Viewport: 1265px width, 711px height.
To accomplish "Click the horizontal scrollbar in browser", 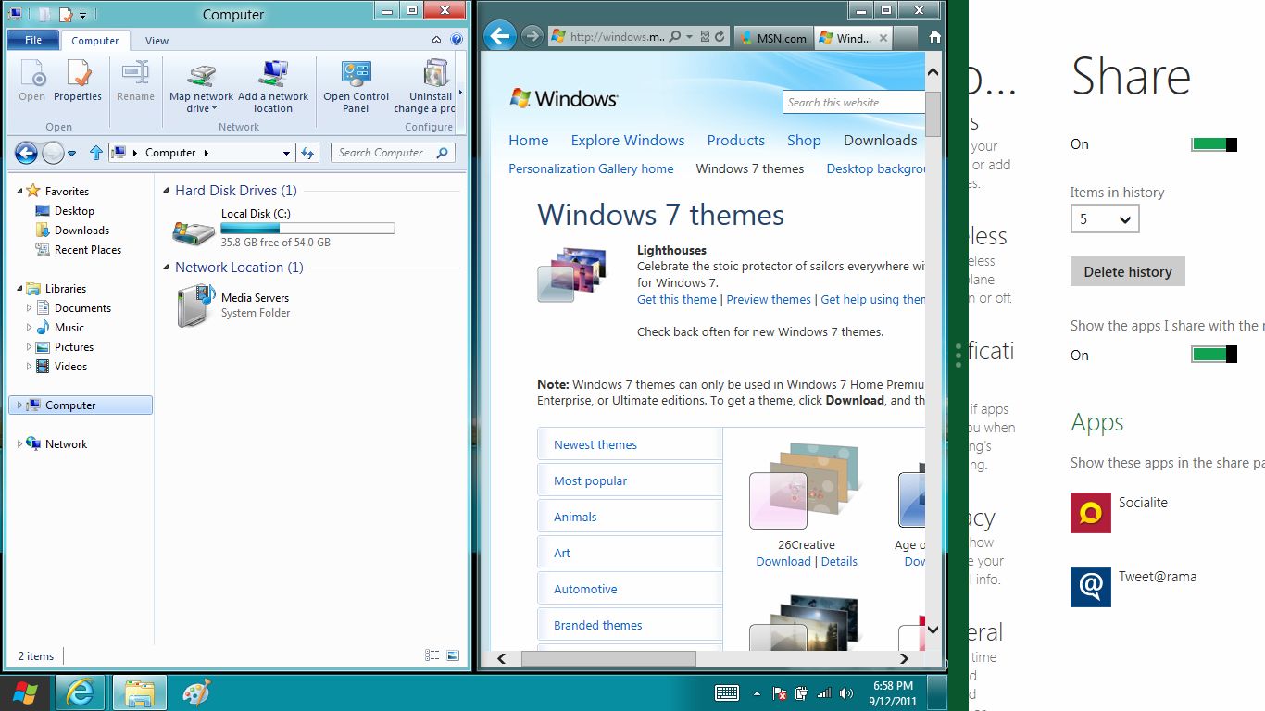I will [x=608, y=658].
